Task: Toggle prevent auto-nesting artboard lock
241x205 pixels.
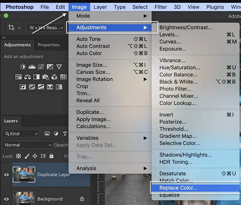Action: point(43,156)
